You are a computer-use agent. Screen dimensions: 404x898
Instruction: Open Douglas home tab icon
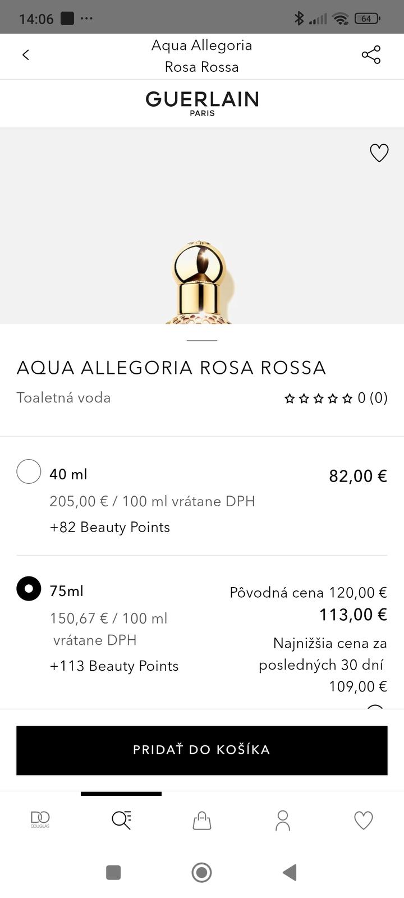[x=40, y=820]
